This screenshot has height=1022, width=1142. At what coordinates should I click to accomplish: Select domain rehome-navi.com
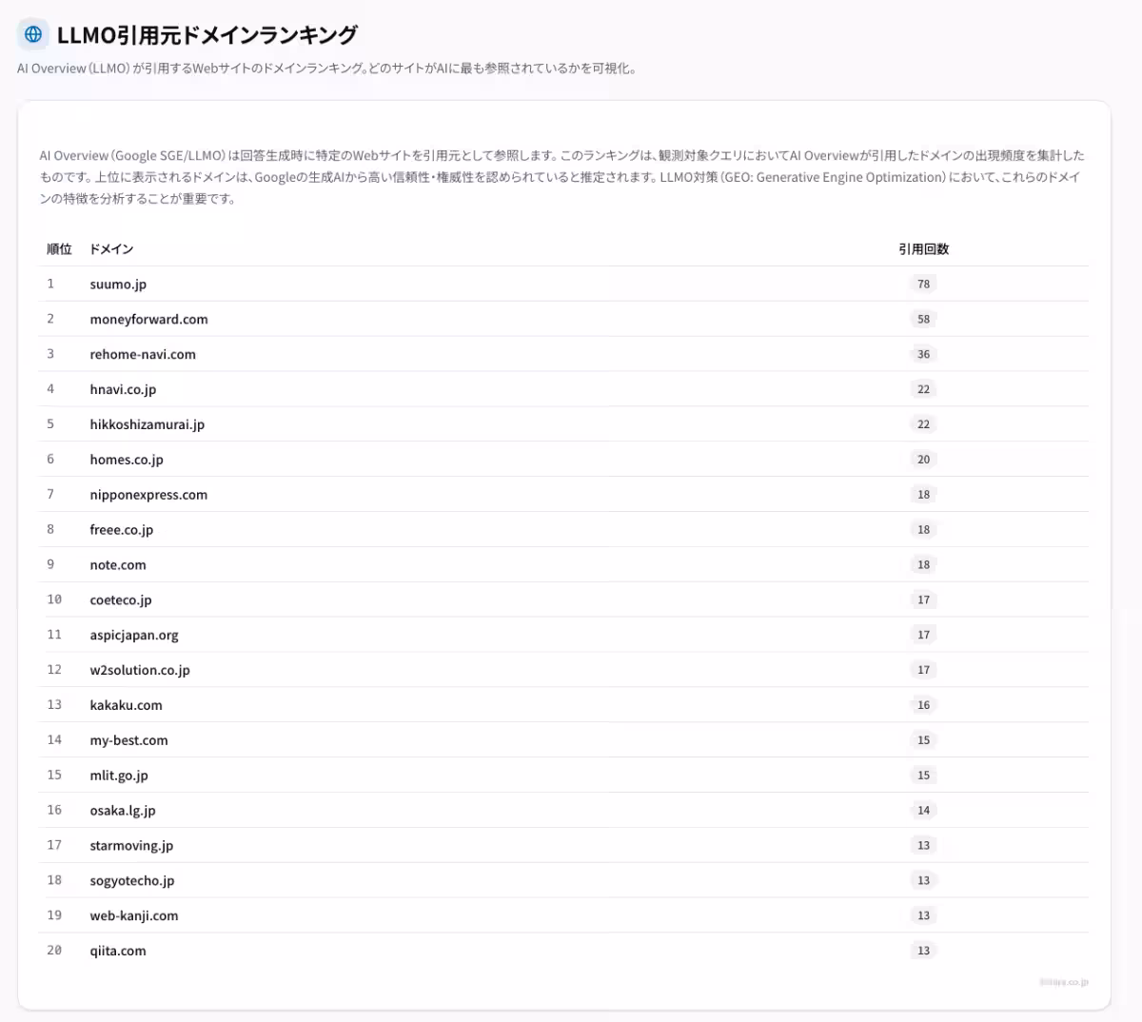click(143, 355)
